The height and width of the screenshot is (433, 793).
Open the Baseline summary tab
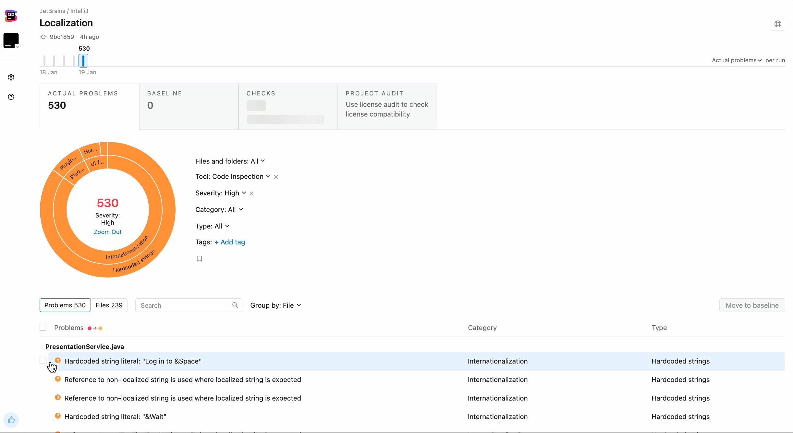click(189, 106)
